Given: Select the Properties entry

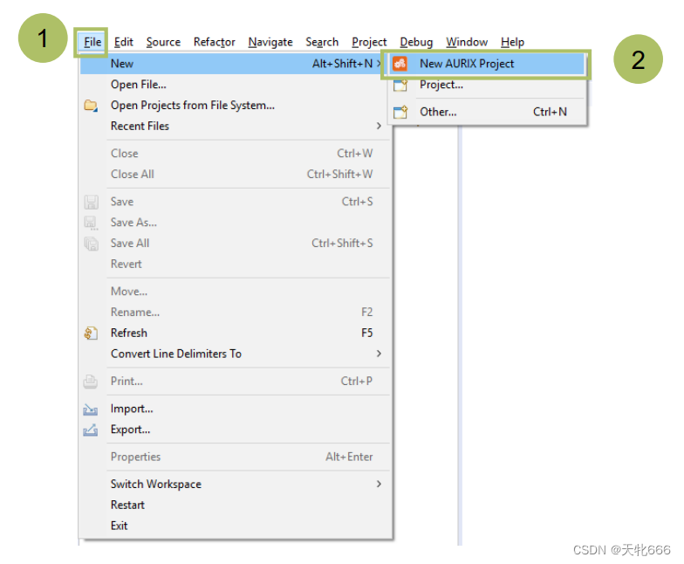Looking at the screenshot, I should (236, 457).
